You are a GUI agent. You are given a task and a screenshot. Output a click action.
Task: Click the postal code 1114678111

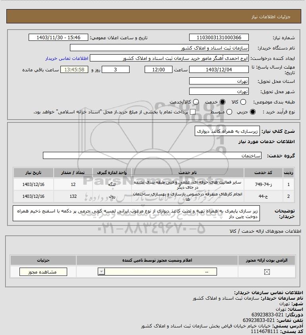[x=264, y=331]
